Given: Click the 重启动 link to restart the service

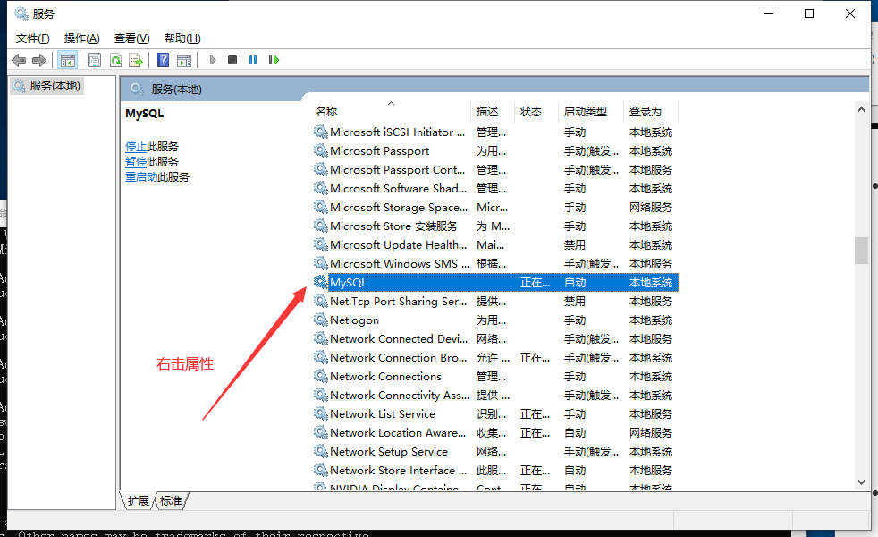Looking at the screenshot, I should point(141,176).
